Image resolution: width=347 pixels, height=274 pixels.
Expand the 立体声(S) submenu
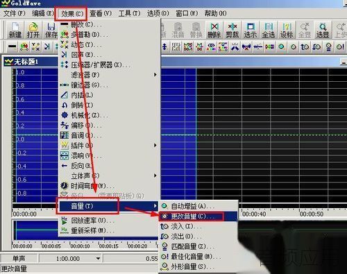coord(109,175)
